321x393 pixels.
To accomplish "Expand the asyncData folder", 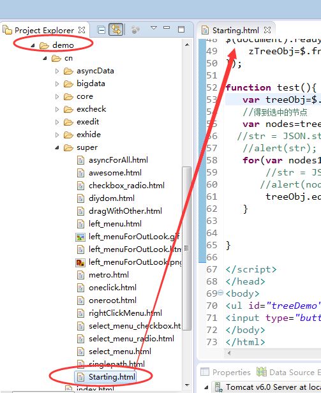I will [57, 71].
